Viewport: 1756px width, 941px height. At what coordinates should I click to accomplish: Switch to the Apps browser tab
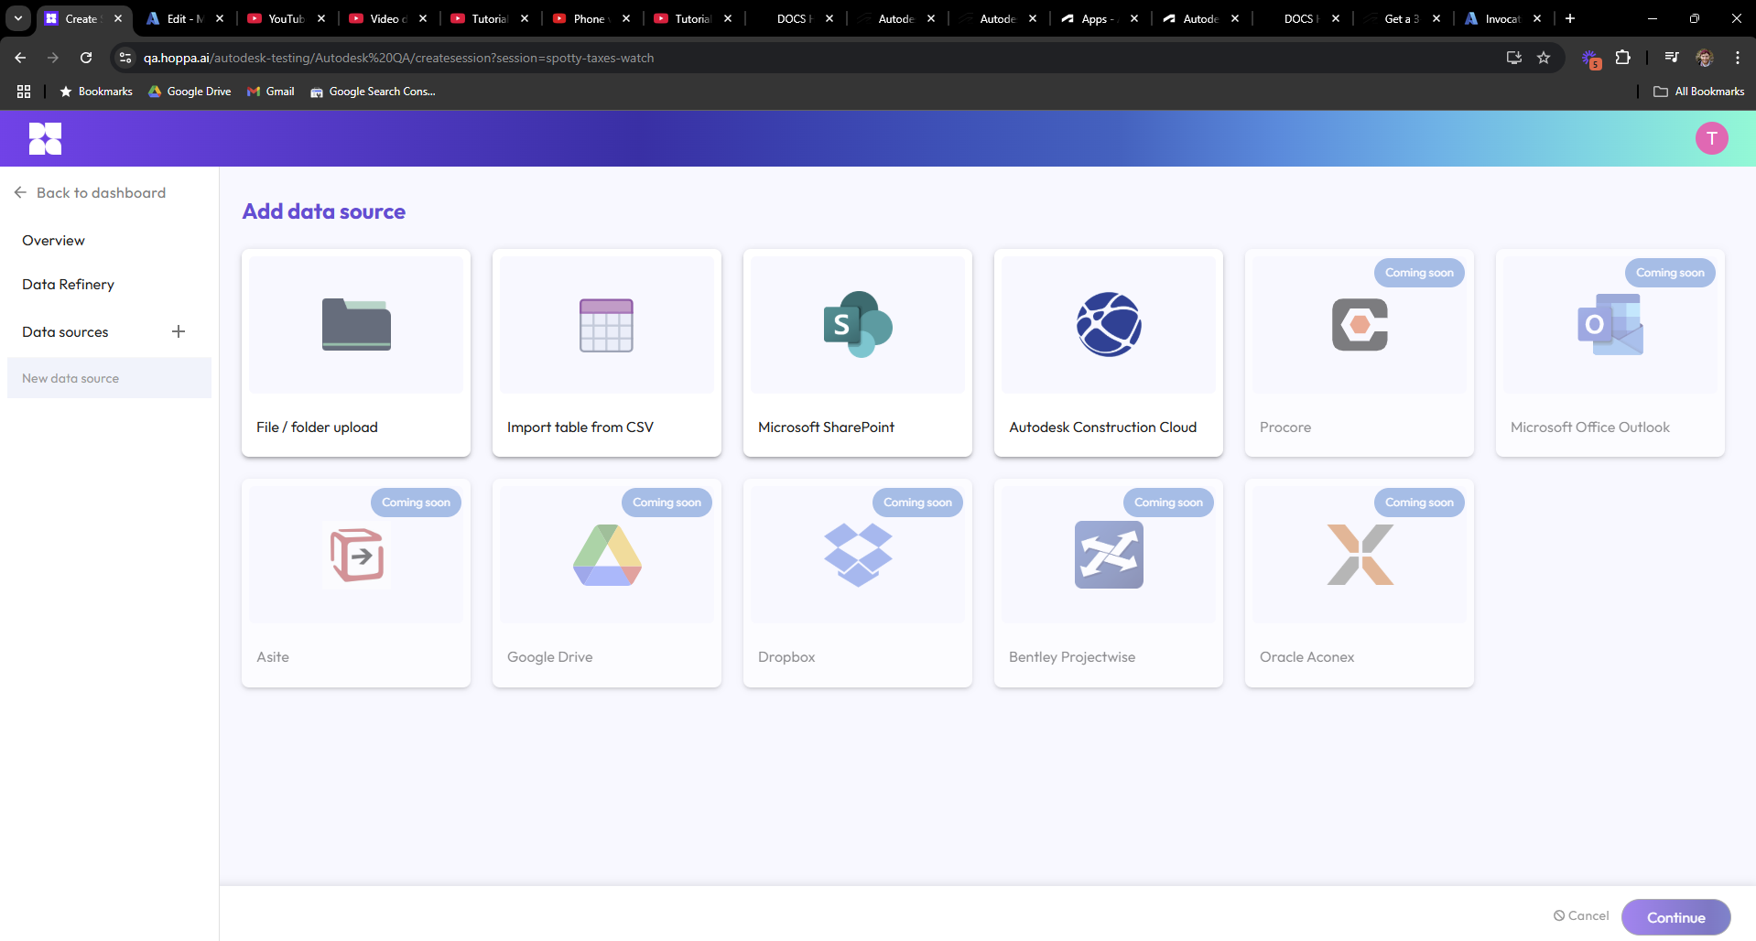click(1100, 18)
